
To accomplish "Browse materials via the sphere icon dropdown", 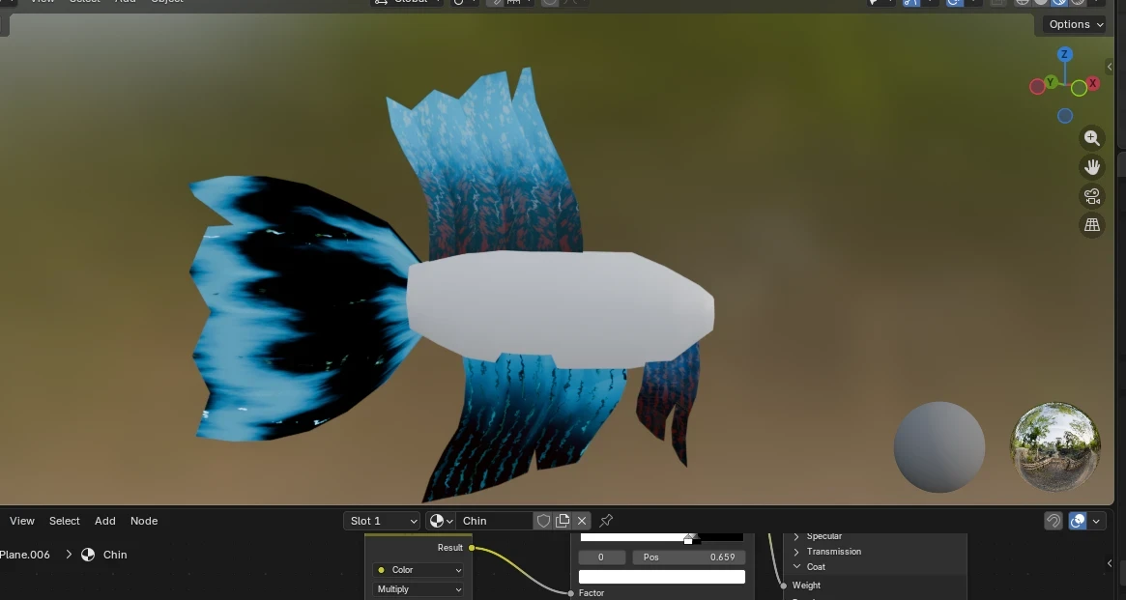I will click(x=441, y=521).
